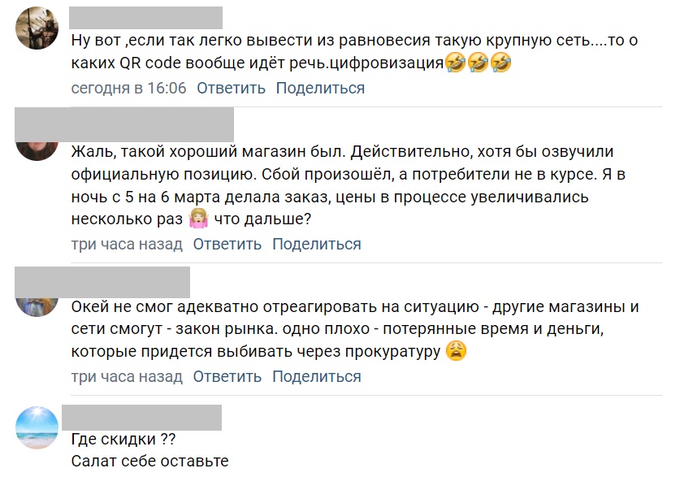Click the timestamp under 'что дальше?' comment
The width and height of the screenshot is (680, 477).
(127, 244)
